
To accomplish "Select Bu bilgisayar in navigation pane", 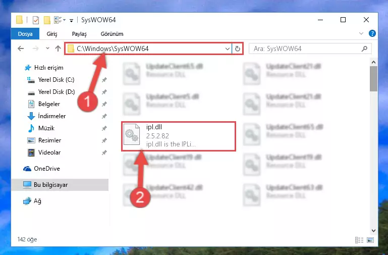I will [x=60, y=185].
